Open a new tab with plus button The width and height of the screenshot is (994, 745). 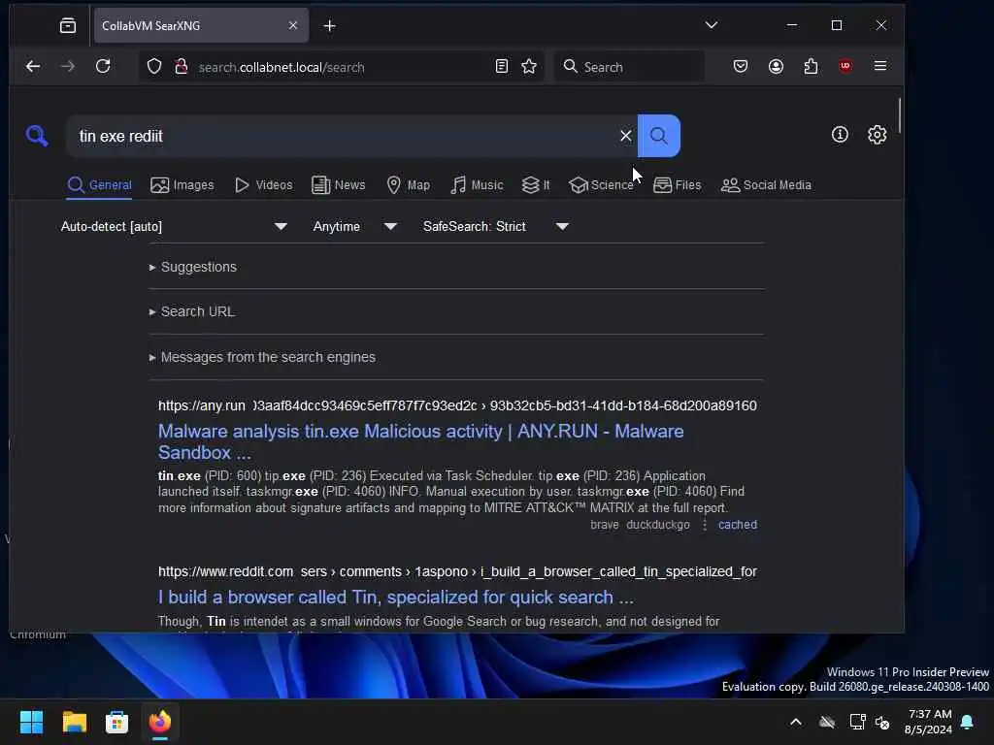(x=330, y=26)
